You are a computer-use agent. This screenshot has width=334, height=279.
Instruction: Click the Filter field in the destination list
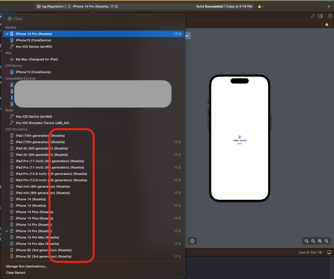tap(93, 19)
